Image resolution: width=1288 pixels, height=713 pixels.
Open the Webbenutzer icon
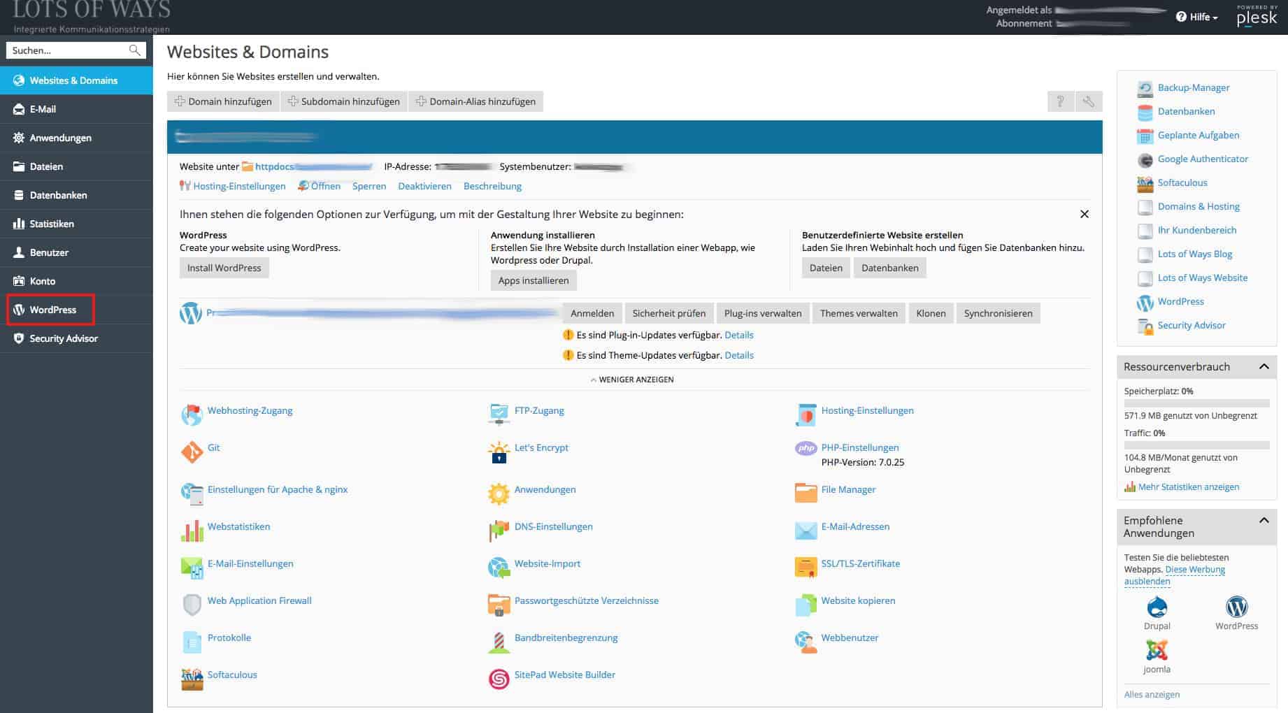[x=806, y=642]
